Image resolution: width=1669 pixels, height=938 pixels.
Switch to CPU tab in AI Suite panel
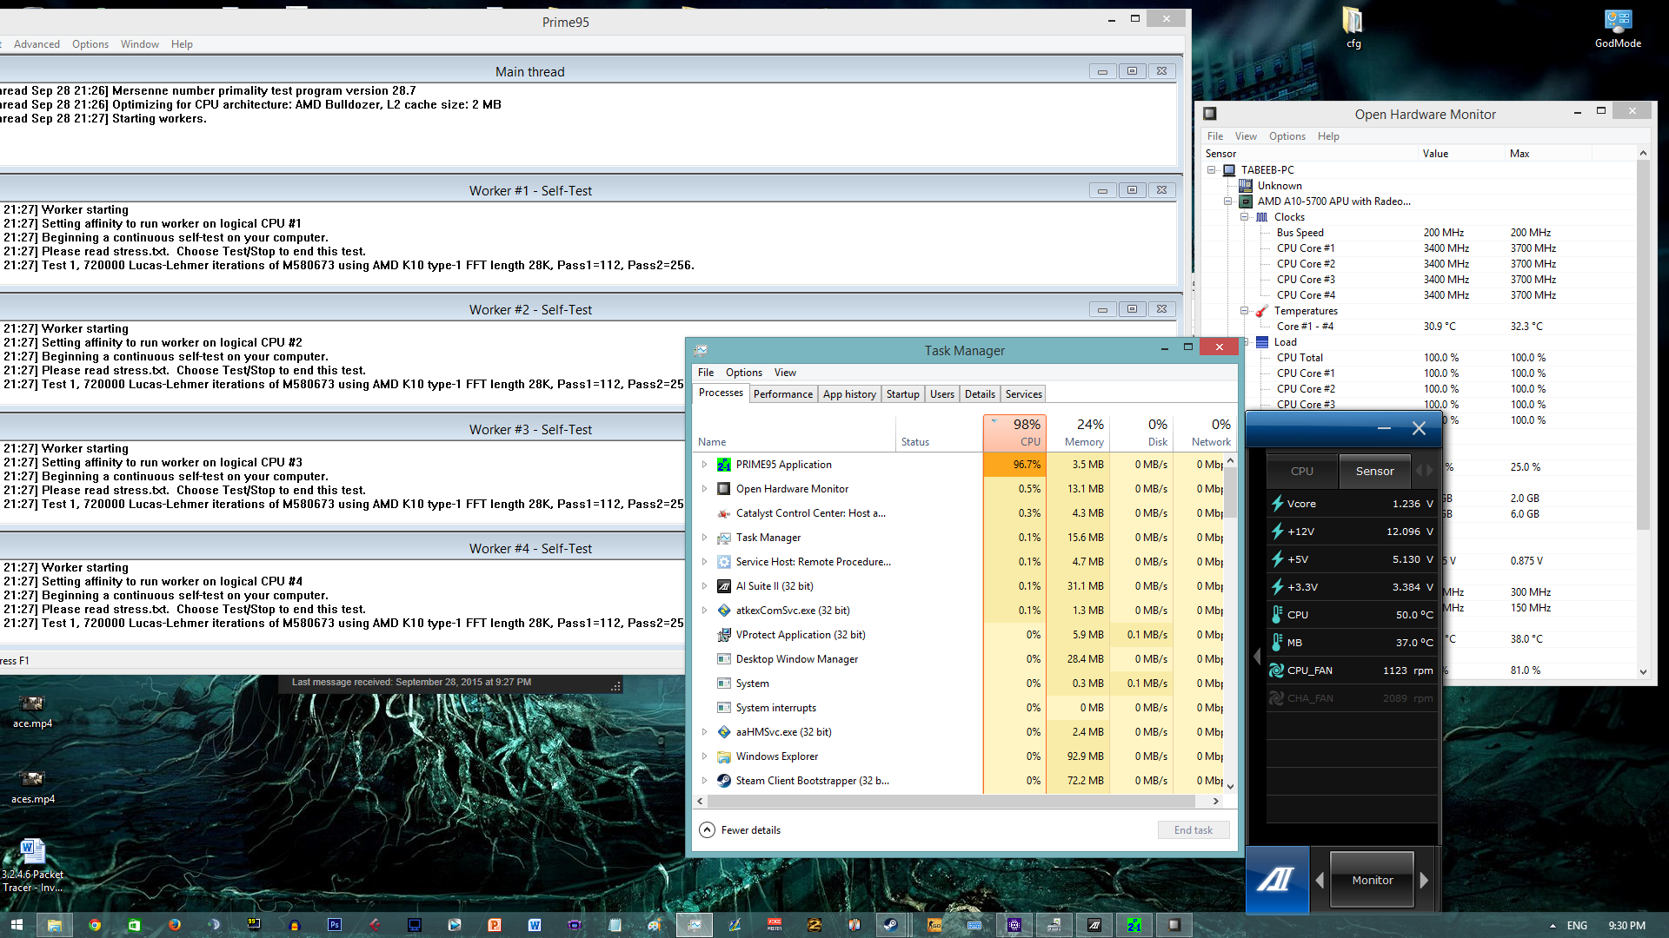pyautogui.click(x=1302, y=472)
